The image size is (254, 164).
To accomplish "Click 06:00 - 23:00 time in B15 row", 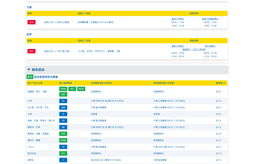I will point(178,53).
